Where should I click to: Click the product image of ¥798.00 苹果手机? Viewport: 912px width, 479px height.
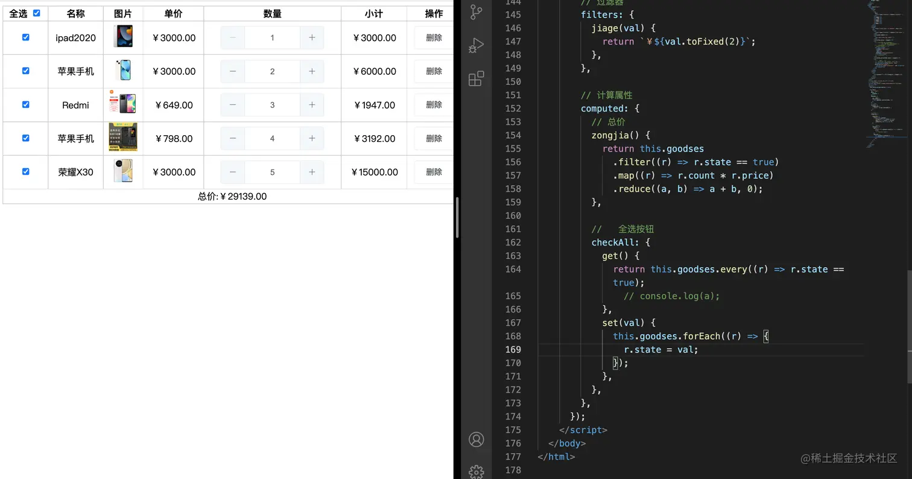point(123,137)
